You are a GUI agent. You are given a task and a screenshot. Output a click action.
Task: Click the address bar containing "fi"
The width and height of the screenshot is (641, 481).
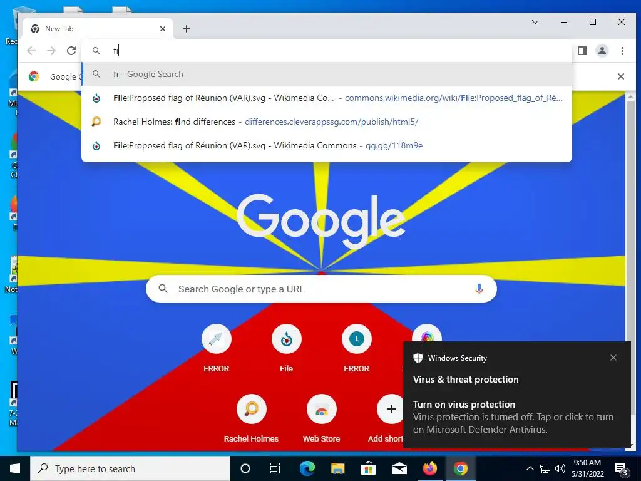[327, 51]
